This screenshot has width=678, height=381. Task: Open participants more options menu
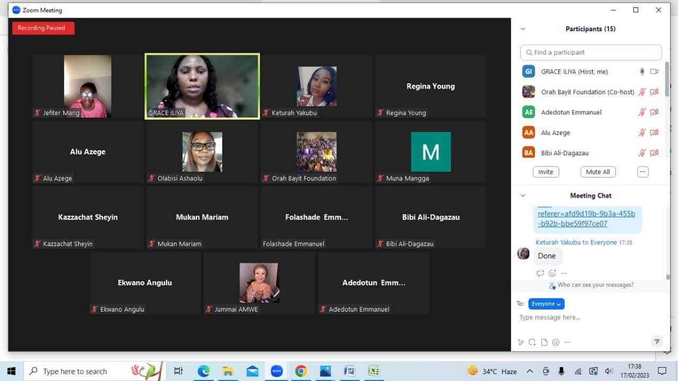[643, 172]
